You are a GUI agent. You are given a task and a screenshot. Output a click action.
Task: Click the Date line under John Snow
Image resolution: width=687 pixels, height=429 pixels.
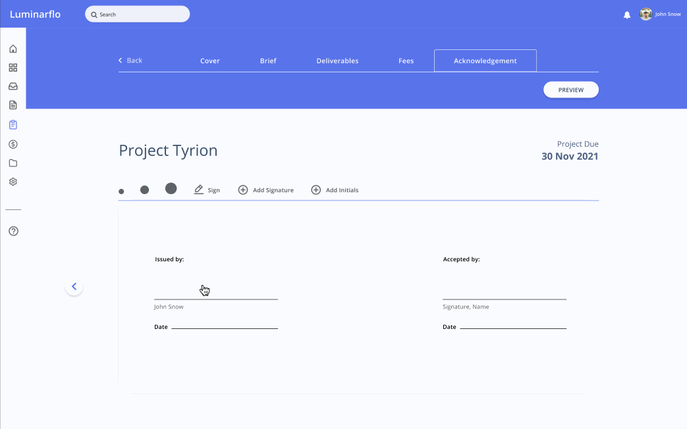225,328
